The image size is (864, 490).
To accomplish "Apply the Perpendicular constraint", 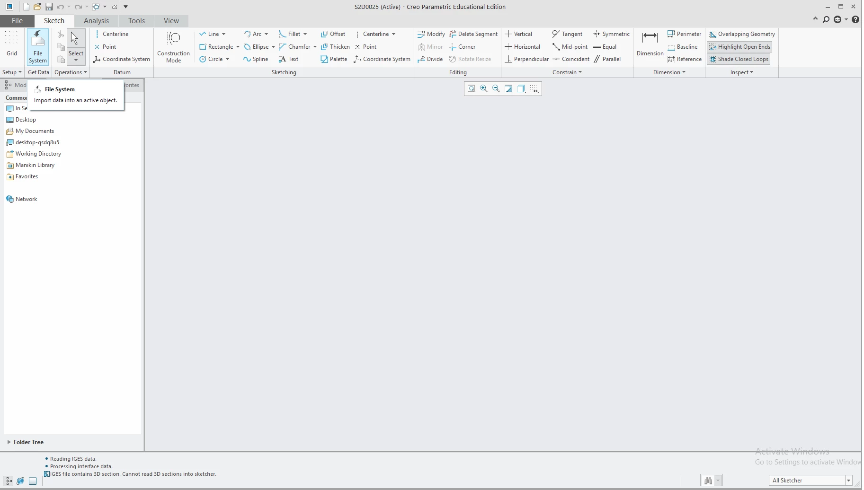I will tap(526, 59).
